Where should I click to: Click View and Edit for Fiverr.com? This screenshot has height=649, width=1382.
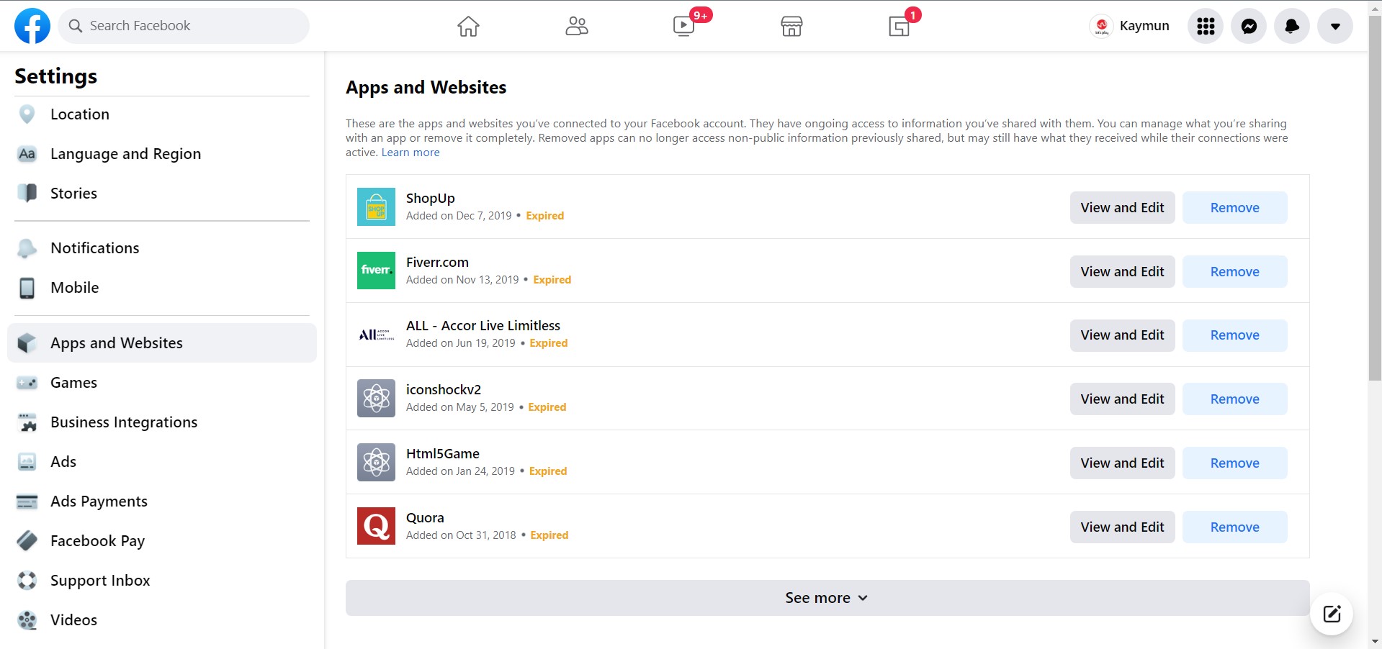1122,272
